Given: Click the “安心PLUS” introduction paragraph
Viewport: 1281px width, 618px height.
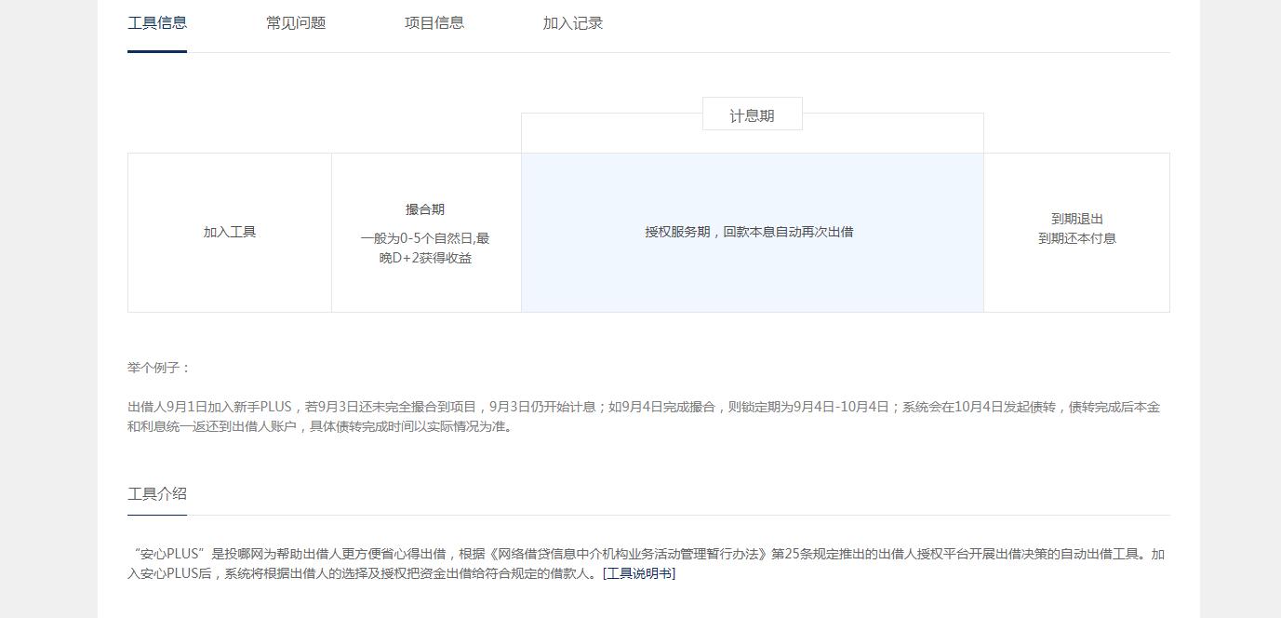Looking at the screenshot, I should point(646,564).
